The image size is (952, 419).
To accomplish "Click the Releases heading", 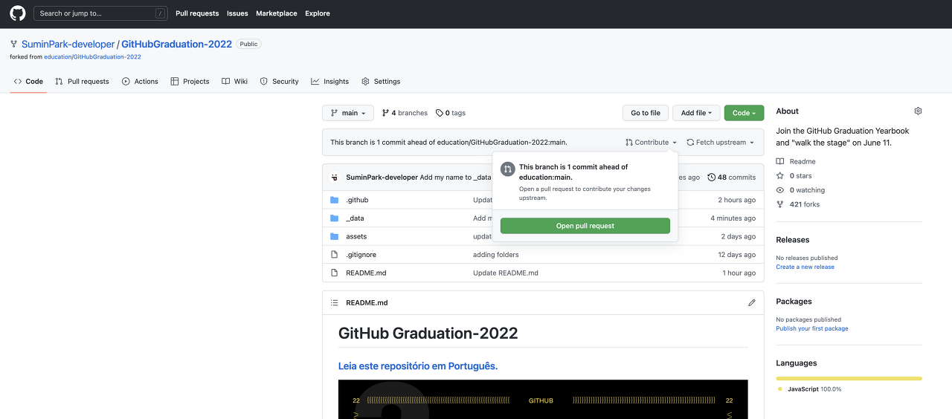I will 793,240.
